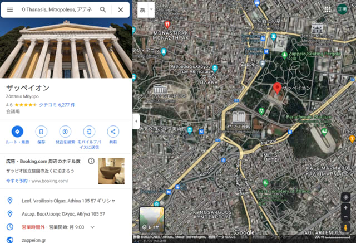Click the Zappeio Seating Pergola green marker

pos(284,55)
